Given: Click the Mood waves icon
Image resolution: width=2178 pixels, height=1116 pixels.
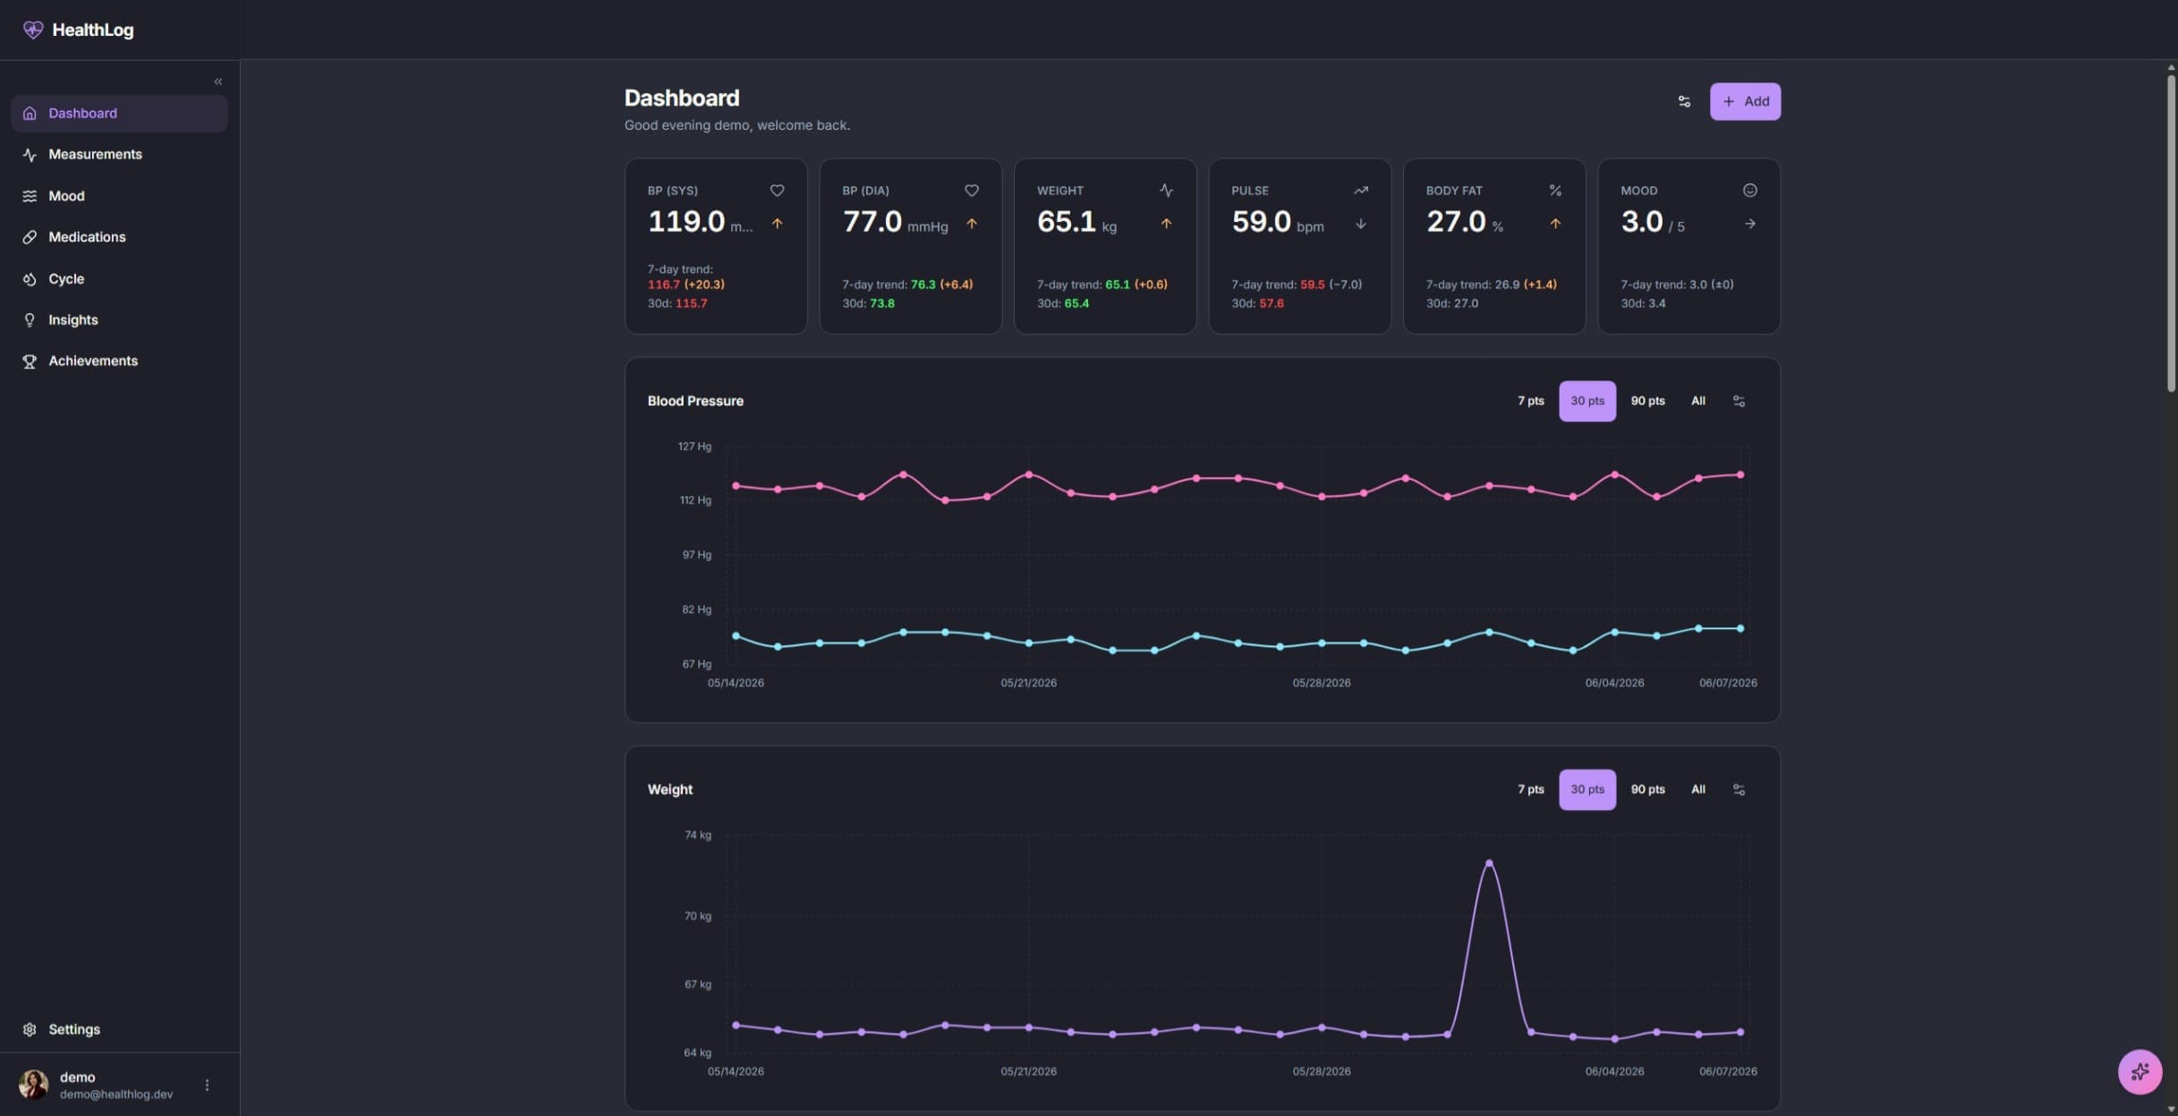Looking at the screenshot, I should [30, 196].
